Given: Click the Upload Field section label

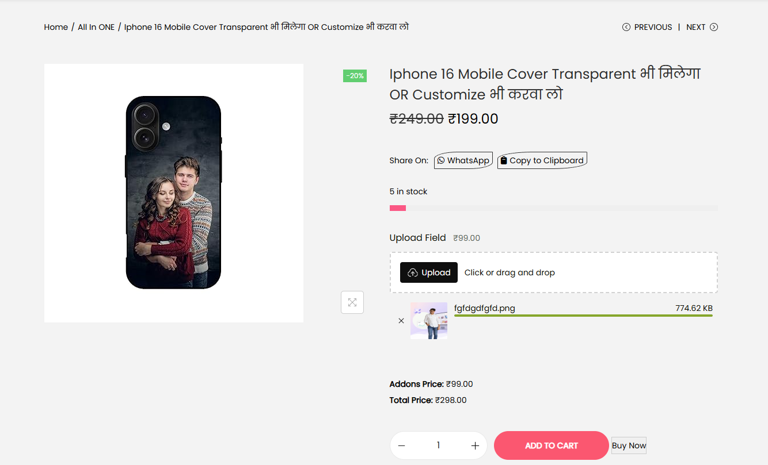Looking at the screenshot, I should pyautogui.click(x=417, y=237).
